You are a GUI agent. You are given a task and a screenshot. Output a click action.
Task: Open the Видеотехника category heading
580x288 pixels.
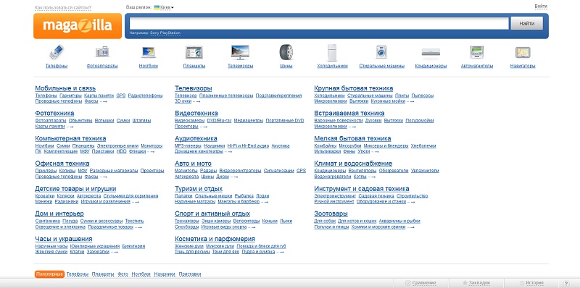click(196, 114)
